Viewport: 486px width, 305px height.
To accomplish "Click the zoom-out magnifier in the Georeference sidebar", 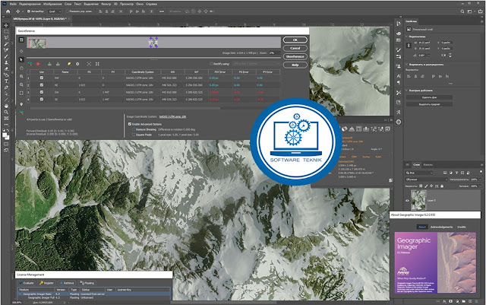I will tap(21, 84).
